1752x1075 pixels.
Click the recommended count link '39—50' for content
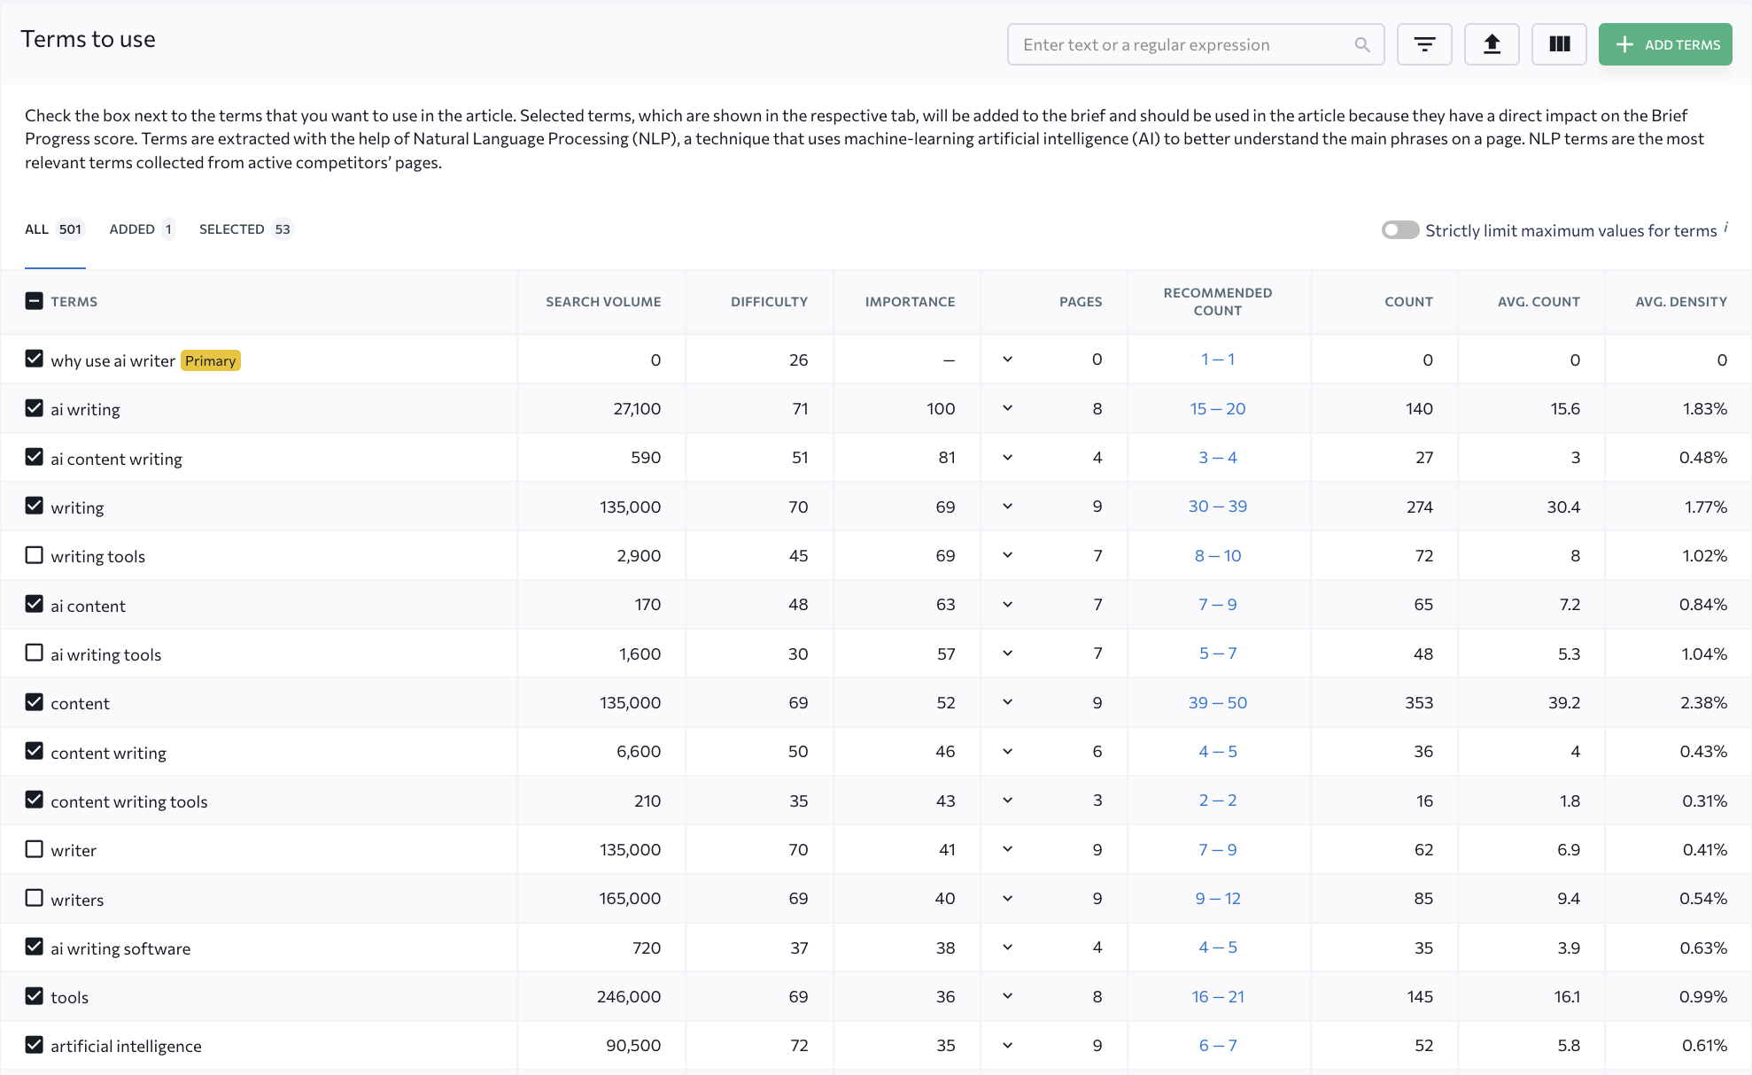[1216, 702]
